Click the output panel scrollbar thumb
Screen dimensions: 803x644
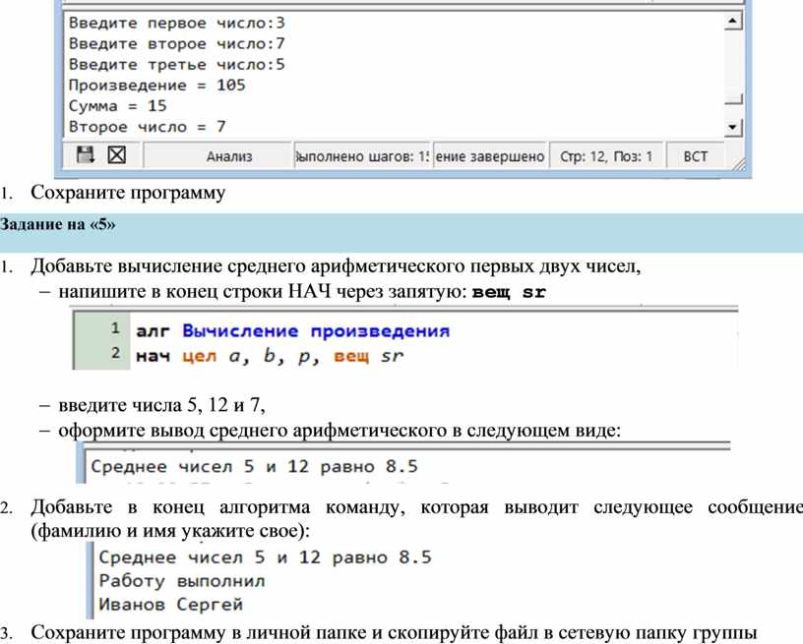coord(731,99)
